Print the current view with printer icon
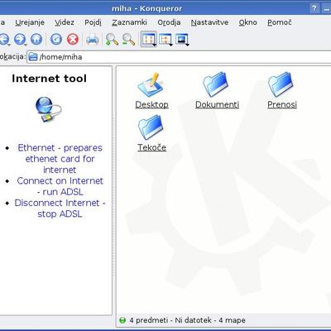 [93, 39]
